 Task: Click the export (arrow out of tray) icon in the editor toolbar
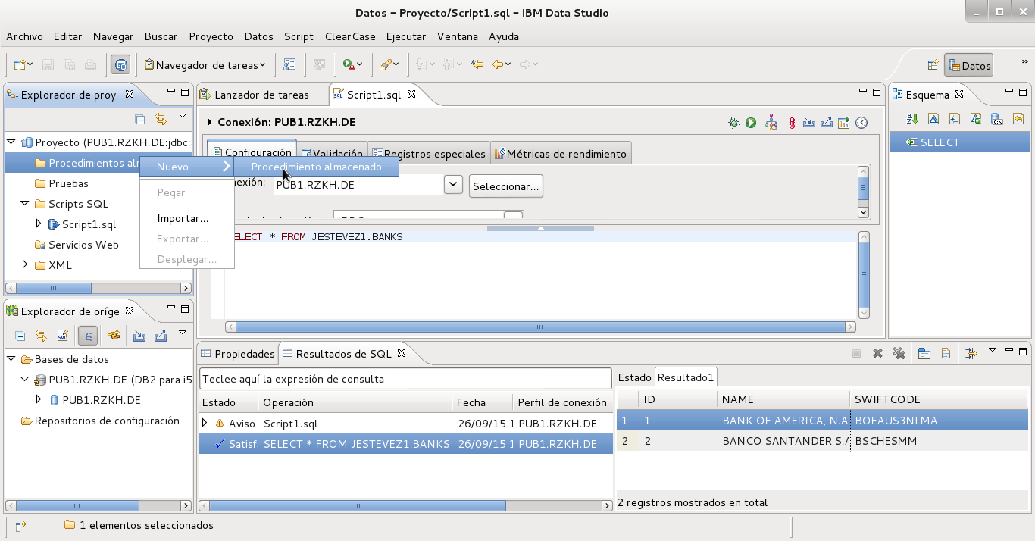point(827,123)
